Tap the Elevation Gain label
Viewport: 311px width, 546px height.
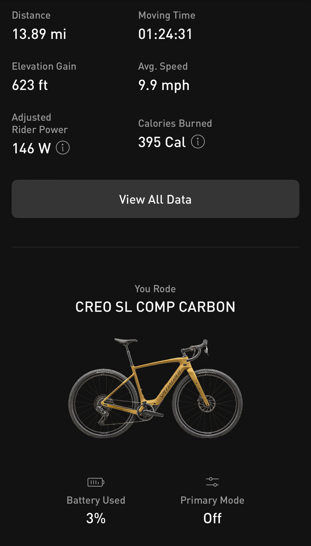(44, 66)
